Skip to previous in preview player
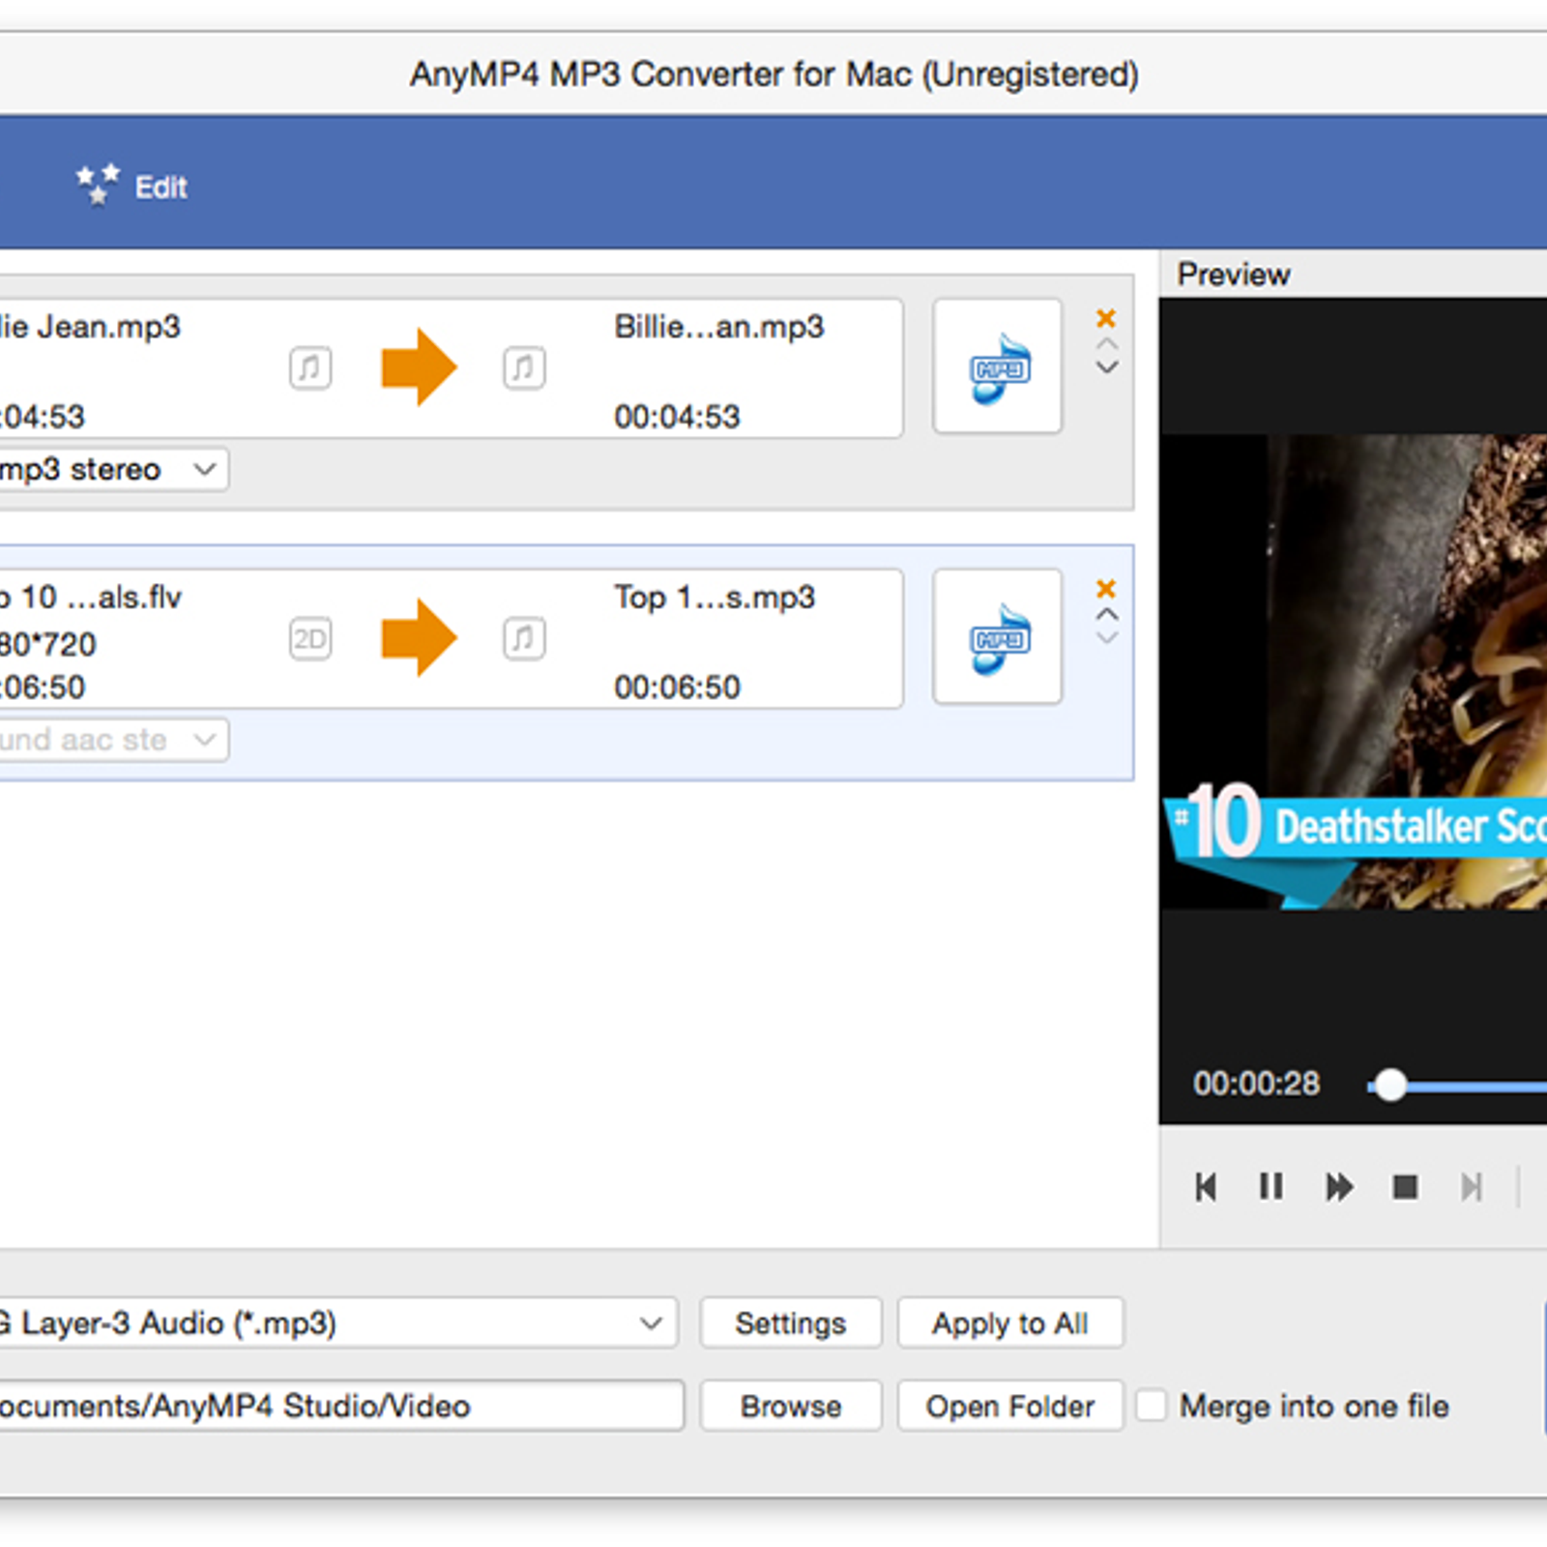The height and width of the screenshot is (1547, 1547). 1206,1186
